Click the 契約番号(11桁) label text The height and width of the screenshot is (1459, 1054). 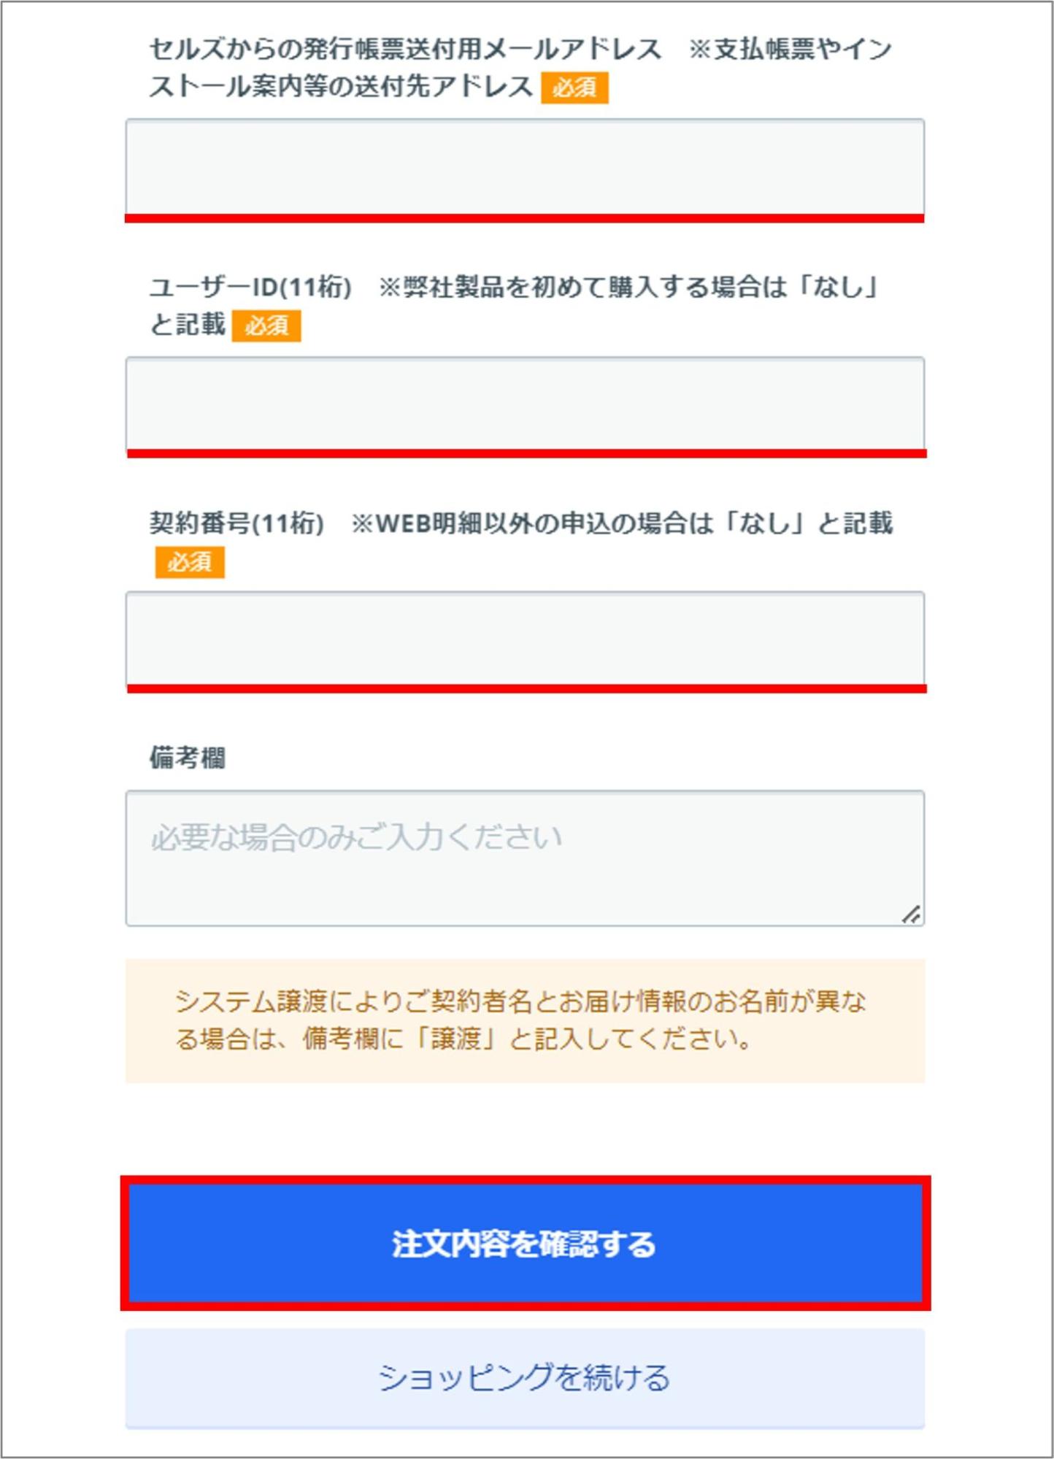click(236, 523)
